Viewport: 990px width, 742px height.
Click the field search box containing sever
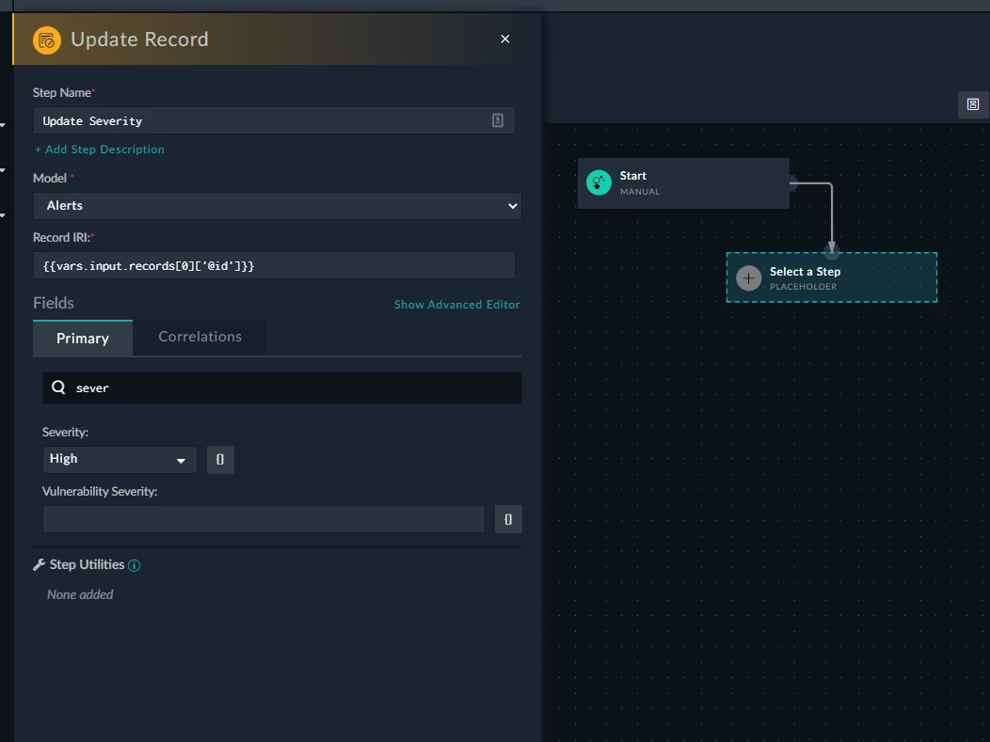(x=282, y=388)
